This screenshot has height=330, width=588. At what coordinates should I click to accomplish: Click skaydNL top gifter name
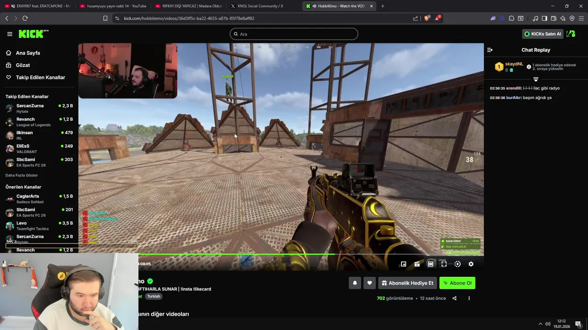(x=514, y=64)
